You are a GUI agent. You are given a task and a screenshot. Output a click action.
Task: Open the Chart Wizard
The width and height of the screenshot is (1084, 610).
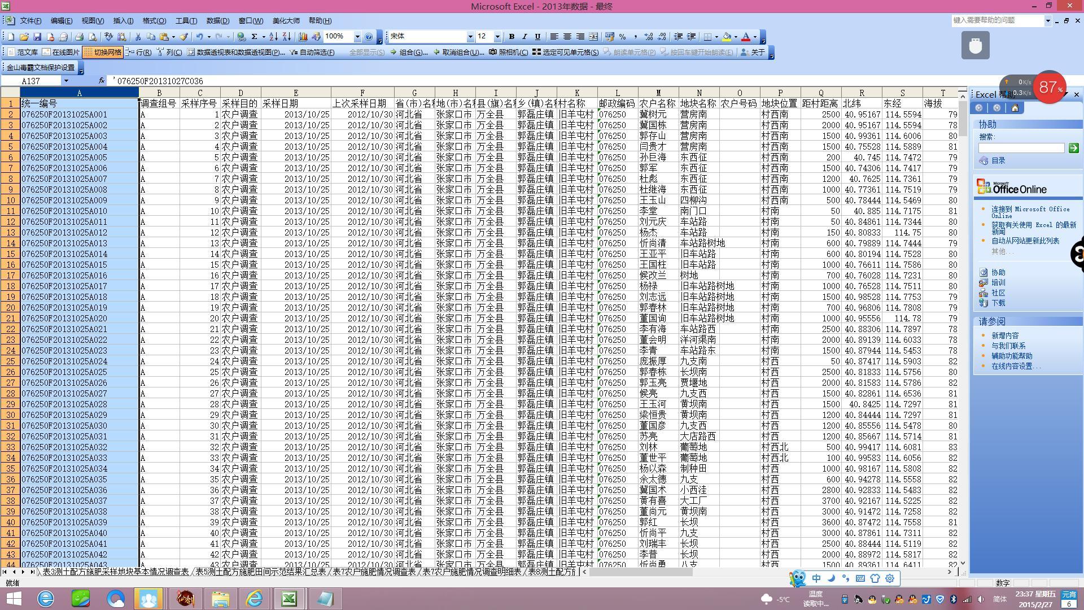[303, 37]
